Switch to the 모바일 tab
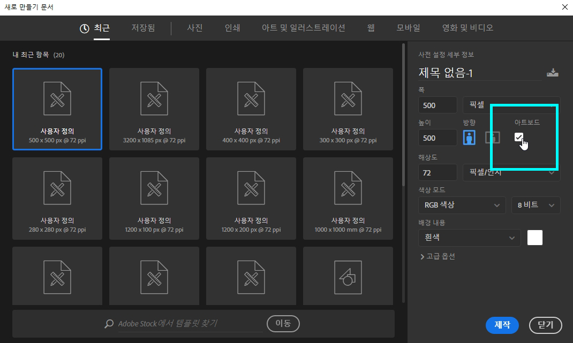This screenshot has height=343, width=573. click(x=408, y=28)
